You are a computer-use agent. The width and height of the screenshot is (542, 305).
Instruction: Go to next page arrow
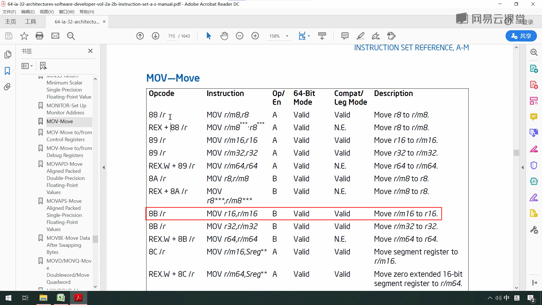[156, 36]
